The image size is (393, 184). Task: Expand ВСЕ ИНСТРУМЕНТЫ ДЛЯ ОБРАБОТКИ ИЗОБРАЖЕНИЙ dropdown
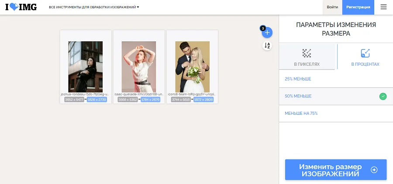(94, 7)
